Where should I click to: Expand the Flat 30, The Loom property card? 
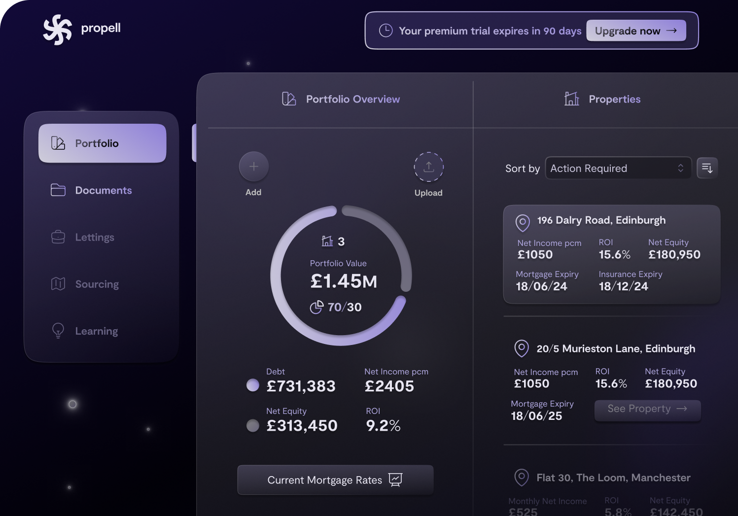point(612,477)
